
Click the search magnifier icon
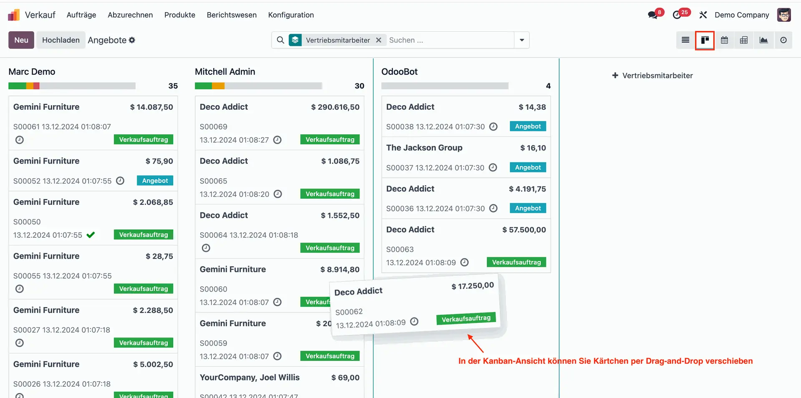[281, 40]
